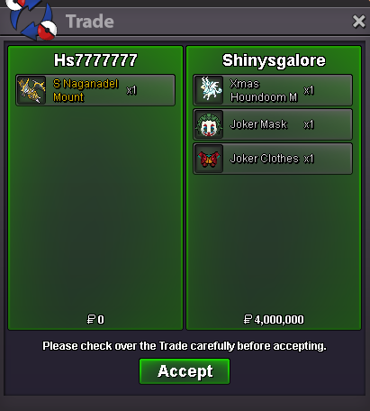Click the x1 quantity of Naganadel Mount
Viewport: 370px width, 411px height.
(x=131, y=90)
